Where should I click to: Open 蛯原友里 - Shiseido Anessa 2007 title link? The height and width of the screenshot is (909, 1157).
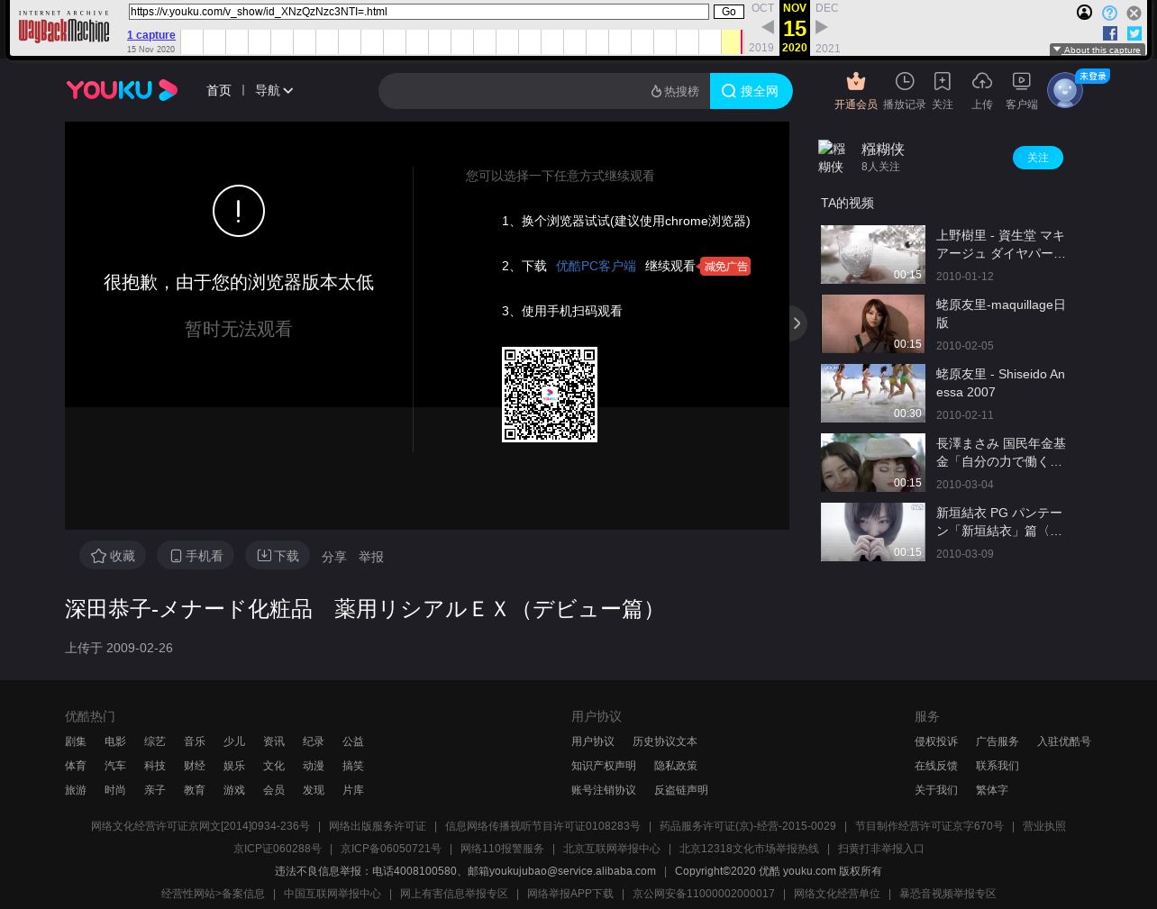click(x=1000, y=383)
